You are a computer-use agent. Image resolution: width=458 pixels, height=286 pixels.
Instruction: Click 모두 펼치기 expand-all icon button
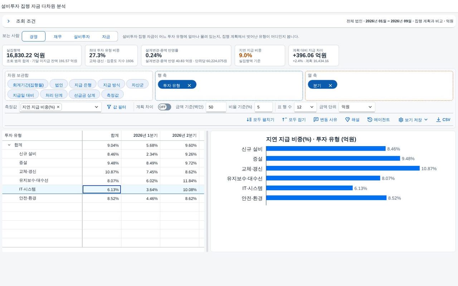tap(260, 120)
